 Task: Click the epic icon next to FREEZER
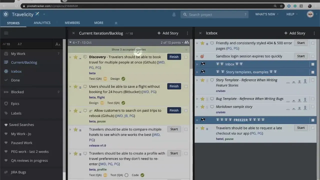(203, 119)
